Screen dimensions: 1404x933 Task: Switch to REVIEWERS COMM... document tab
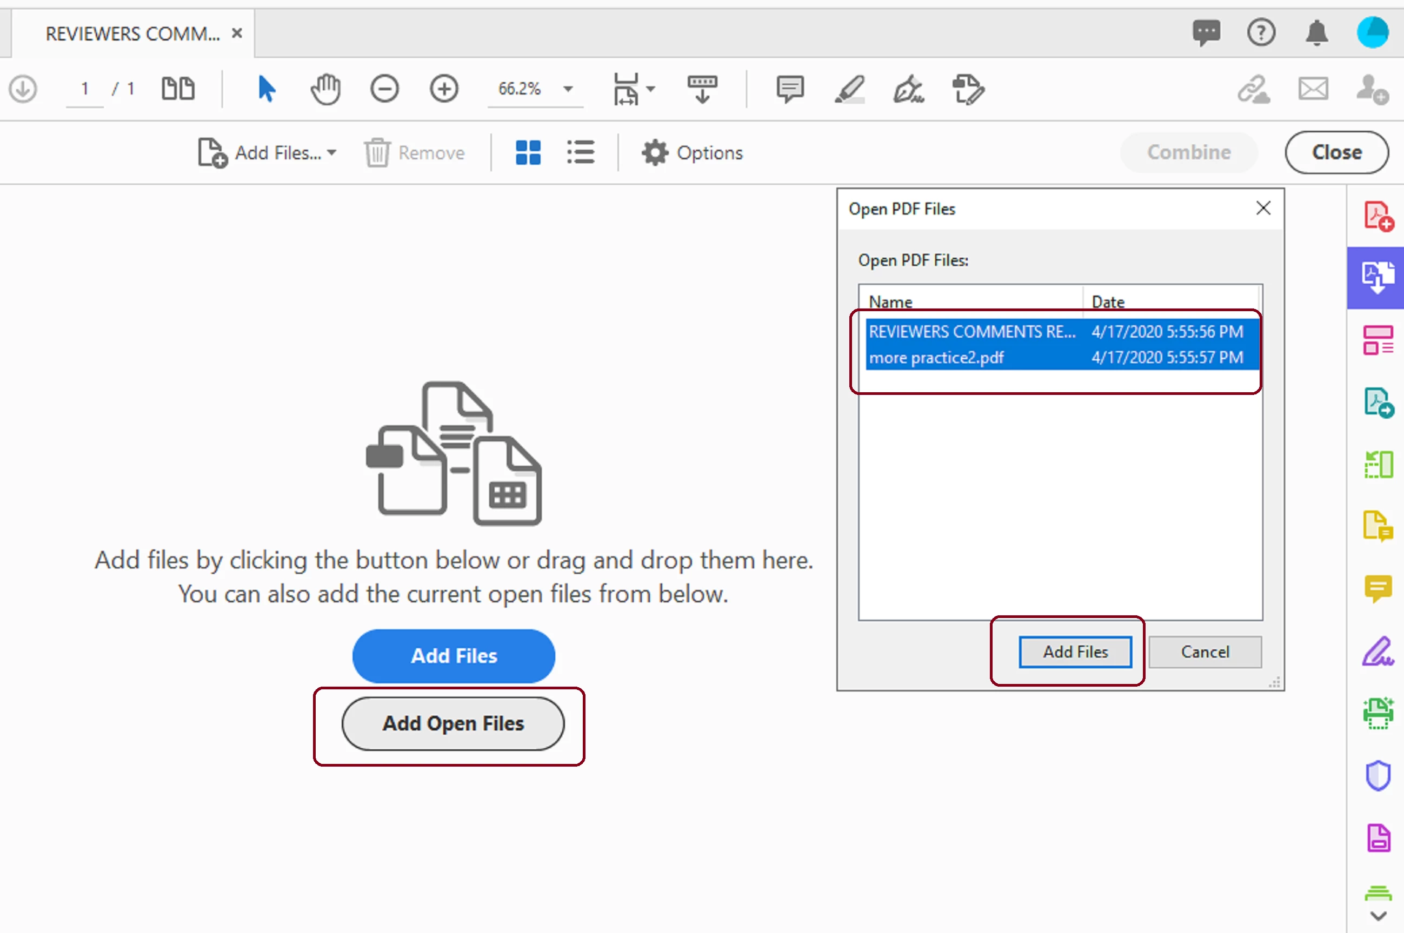(132, 34)
